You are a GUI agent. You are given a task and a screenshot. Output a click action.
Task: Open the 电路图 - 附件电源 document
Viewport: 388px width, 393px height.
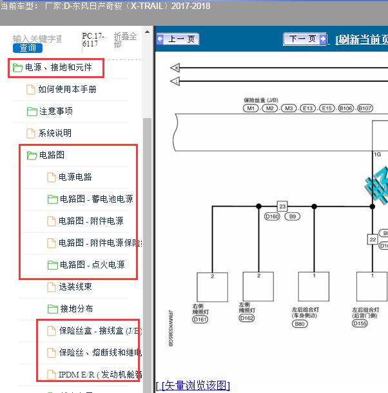(91, 221)
